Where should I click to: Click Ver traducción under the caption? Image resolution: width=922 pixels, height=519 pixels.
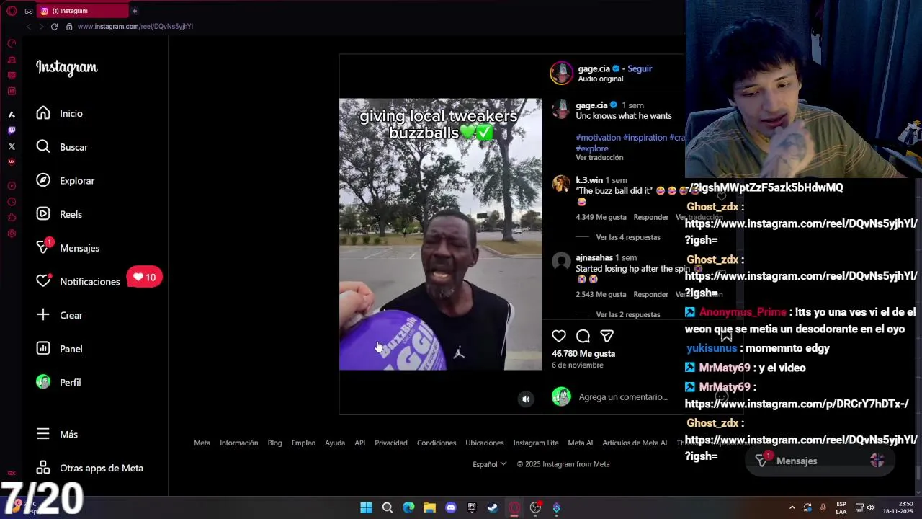(x=599, y=158)
